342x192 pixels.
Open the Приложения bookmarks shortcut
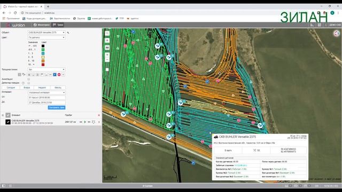11,19
